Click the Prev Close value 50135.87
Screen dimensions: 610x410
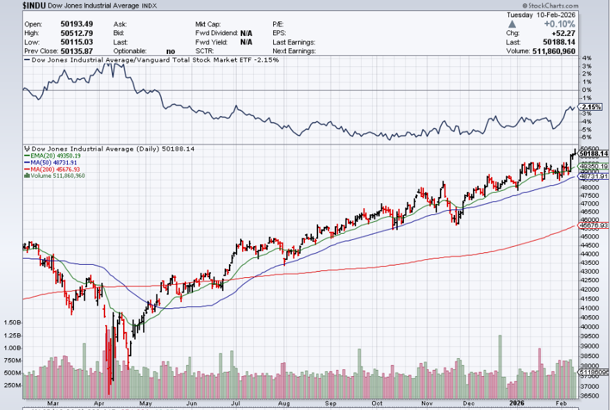77,51
